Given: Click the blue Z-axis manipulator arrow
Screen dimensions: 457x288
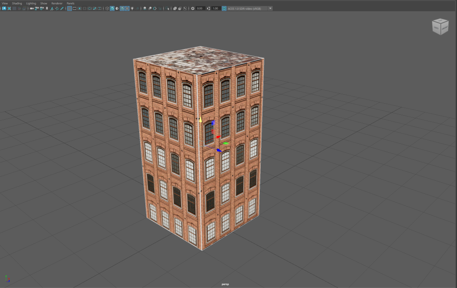Looking at the screenshot, I should point(219,150).
